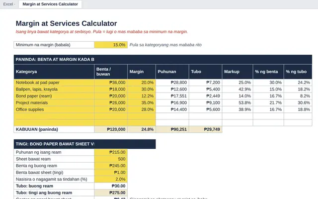Select the ₱5,400 Tubo cell
Viewport: 318px width, 199px height.
pos(205,89)
